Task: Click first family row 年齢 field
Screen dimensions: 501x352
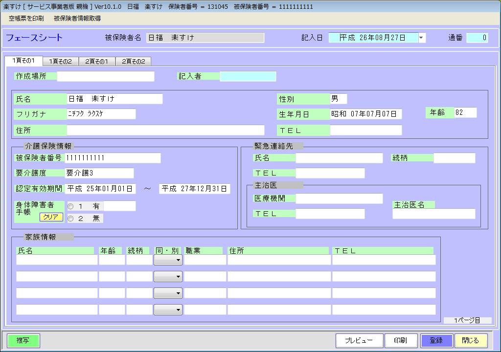Action: click(112, 260)
